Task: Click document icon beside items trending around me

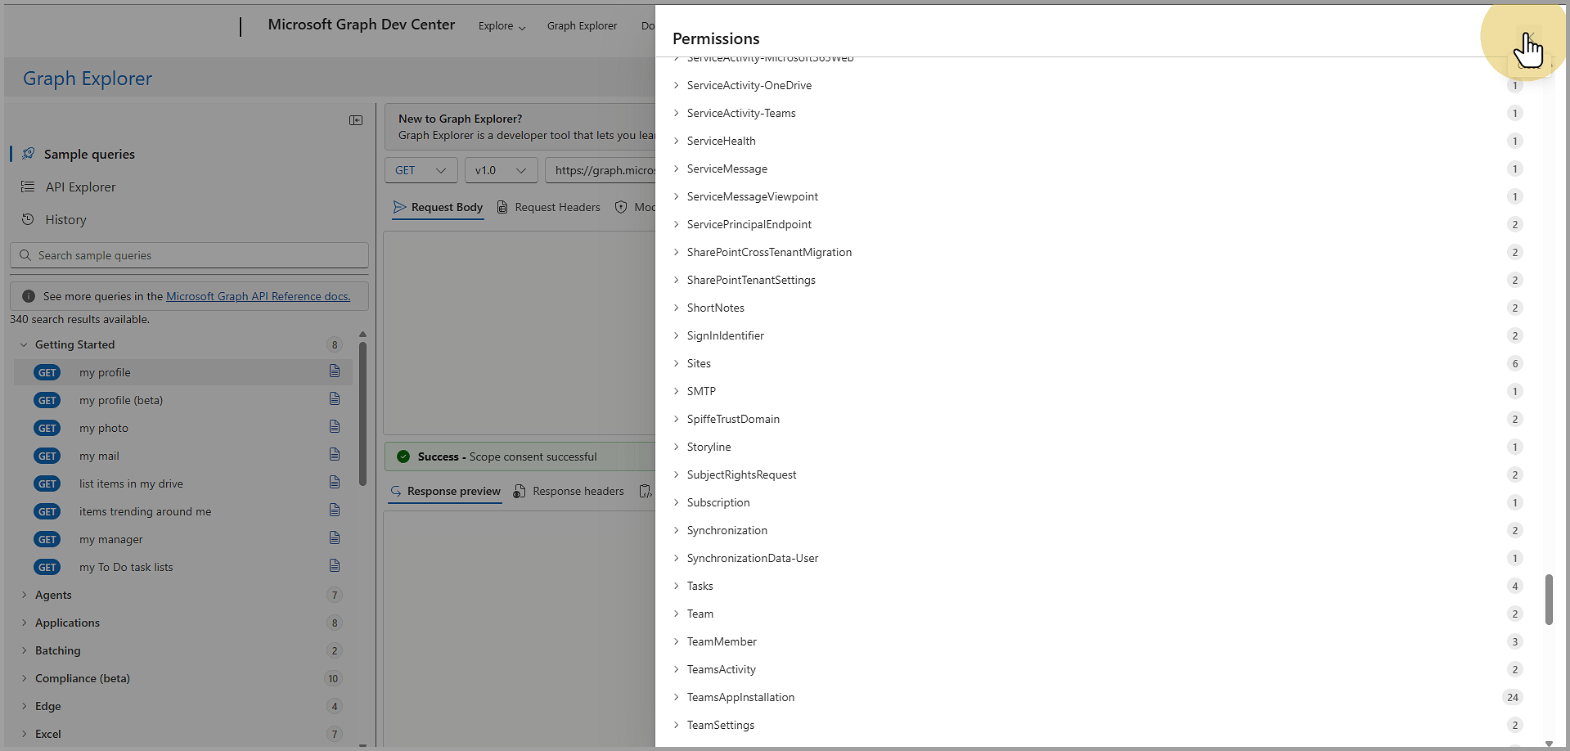Action: pos(335,510)
